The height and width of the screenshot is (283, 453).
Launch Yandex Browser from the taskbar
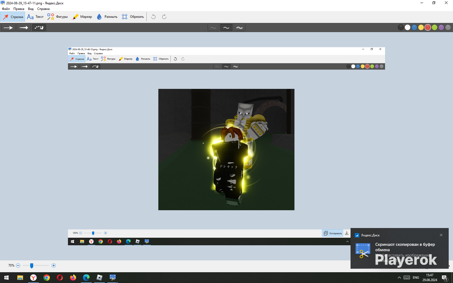[x=33, y=278]
